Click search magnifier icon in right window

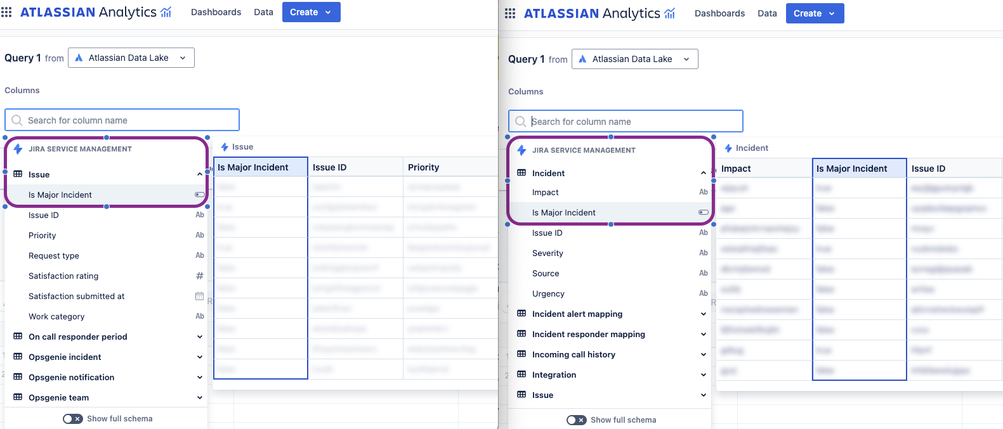point(521,122)
